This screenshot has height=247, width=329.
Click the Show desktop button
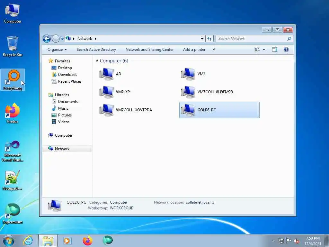click(327, 241)
